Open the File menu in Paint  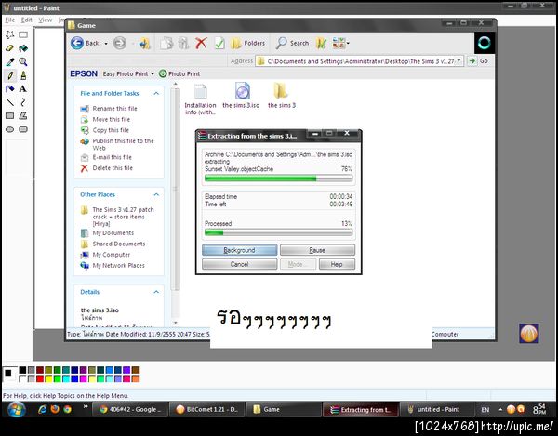click(x=10, y=20)
